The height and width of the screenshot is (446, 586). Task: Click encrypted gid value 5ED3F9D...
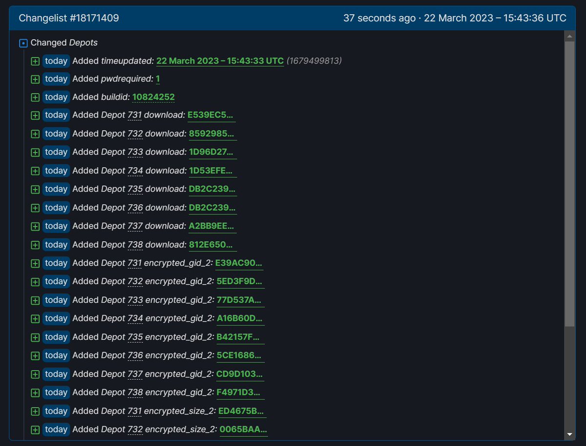coord(240,282)
